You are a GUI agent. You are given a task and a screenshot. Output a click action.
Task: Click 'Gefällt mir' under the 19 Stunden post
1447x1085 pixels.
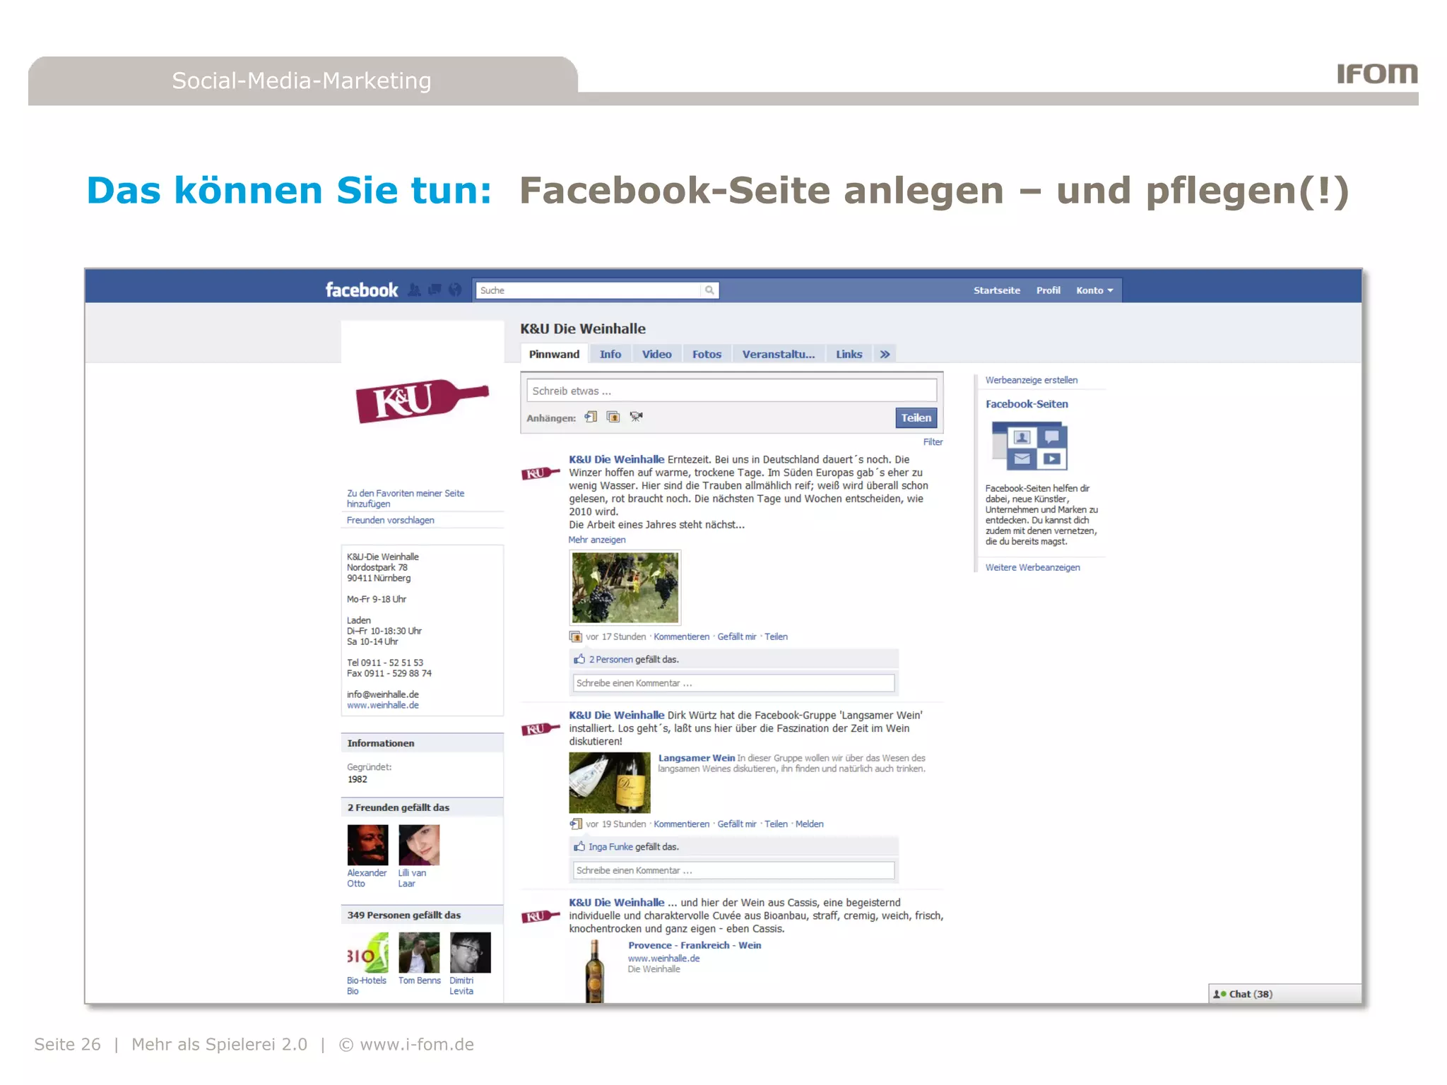737,824
